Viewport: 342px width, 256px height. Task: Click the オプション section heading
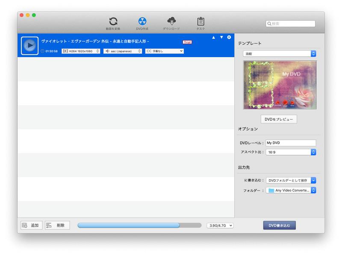248,129
